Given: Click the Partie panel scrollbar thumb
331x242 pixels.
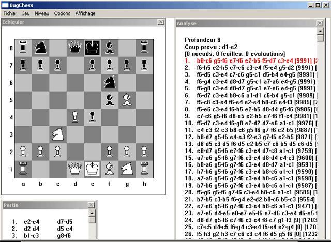Looking at the screenshot, I should pos(92,220).
